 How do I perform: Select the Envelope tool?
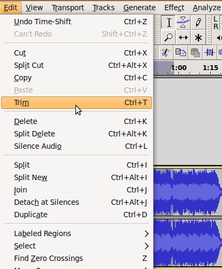tap(183, 23)
